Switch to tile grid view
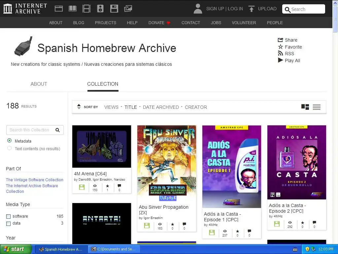338x254 pixels. [x=305, y=107]
